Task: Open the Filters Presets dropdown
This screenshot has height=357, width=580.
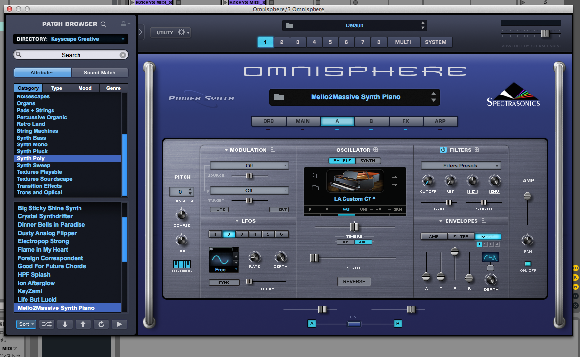Action: click(461, 166)
